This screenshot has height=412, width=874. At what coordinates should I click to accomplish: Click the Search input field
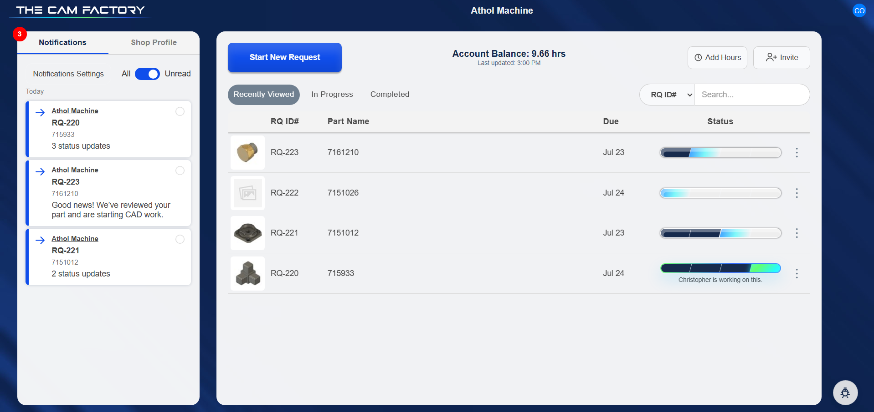click(752, 95)
